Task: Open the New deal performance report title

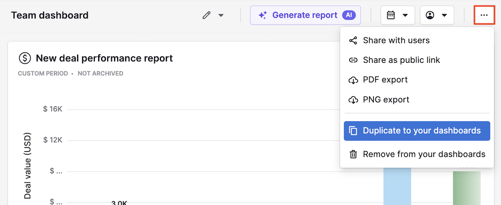Action: 104,58
